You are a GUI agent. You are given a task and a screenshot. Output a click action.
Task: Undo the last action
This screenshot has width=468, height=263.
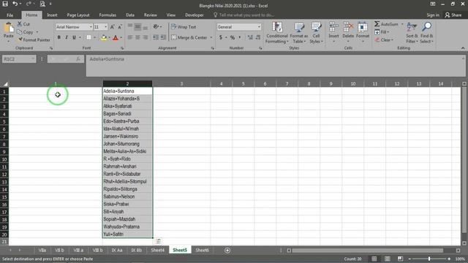[x=15, y=4]
